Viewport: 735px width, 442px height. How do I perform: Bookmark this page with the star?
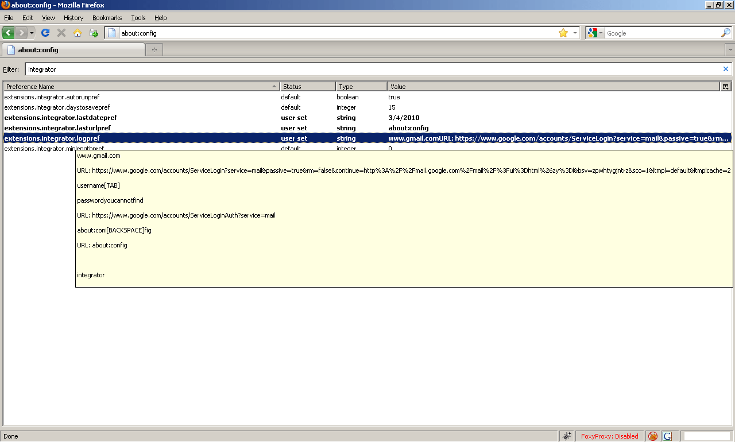pyautogui.click(x=563, y=33)
